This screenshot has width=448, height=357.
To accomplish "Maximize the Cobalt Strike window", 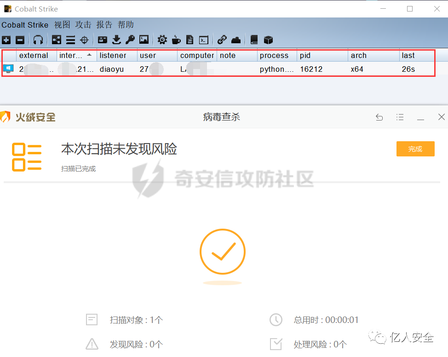I will click(x=410, y=9).
